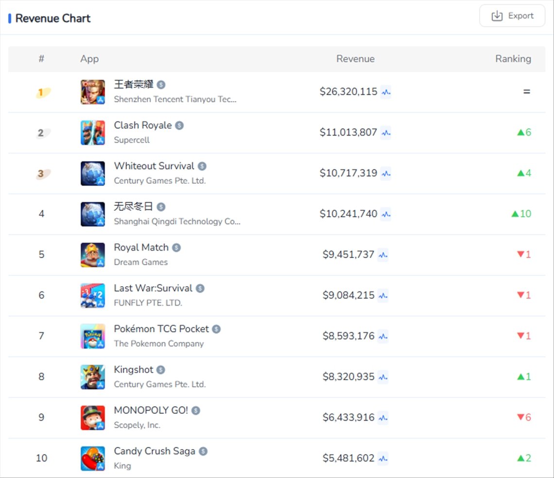This screenshot has width=554, height=478.
Task: Click the MONOPOLY GO! app icon
Action: click(x=93, y=417)
